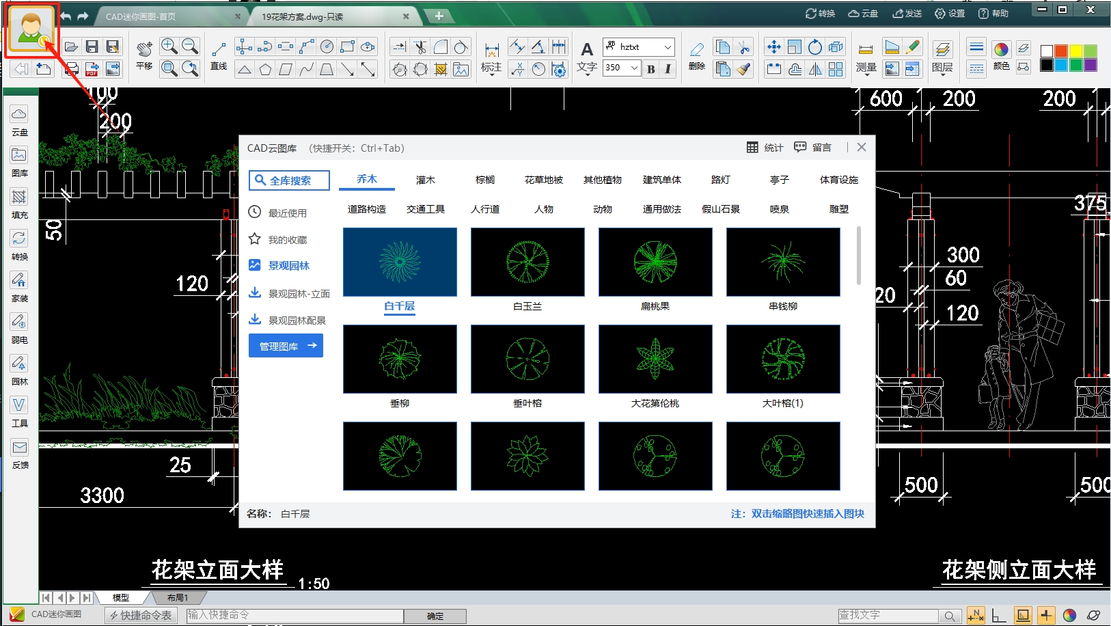1111x626 pixels.
Task: Click the insert image tool icon
Action: pos(461,69)
